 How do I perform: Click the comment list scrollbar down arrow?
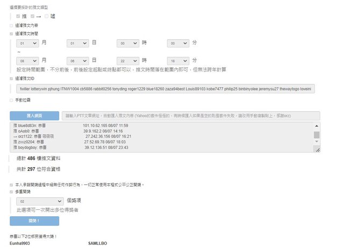[317, 144]
